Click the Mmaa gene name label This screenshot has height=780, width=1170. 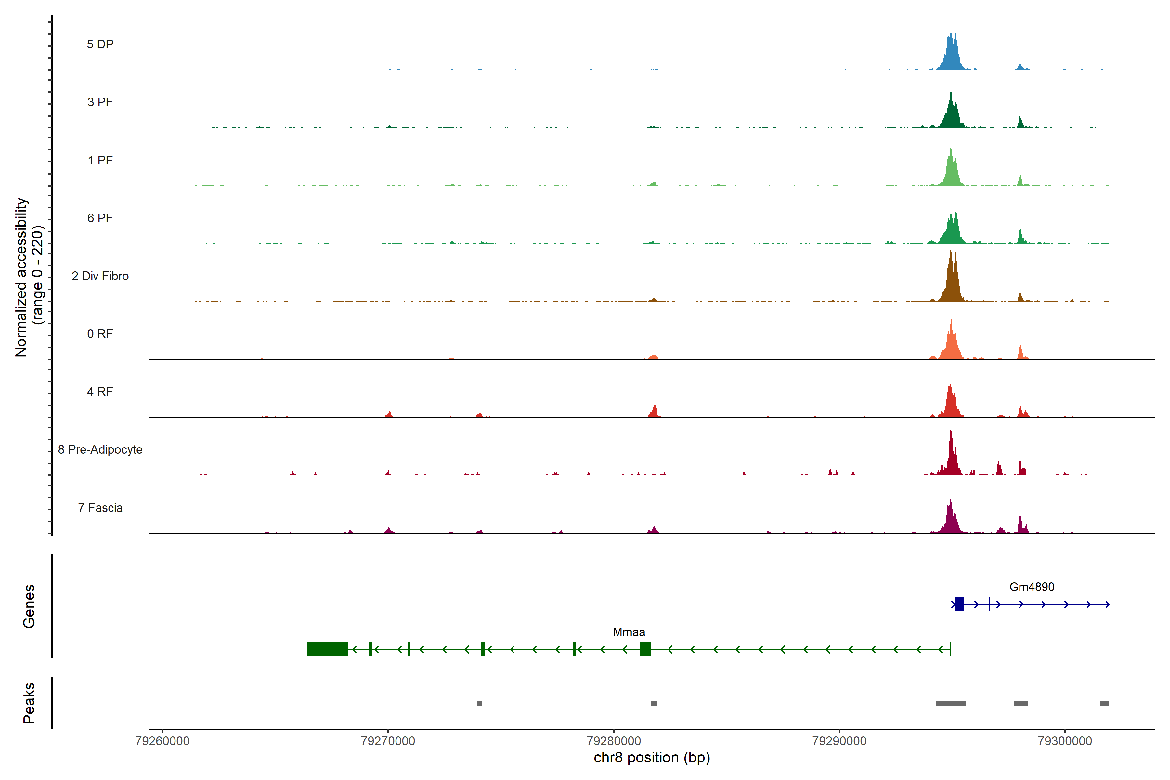click(629, 632)
